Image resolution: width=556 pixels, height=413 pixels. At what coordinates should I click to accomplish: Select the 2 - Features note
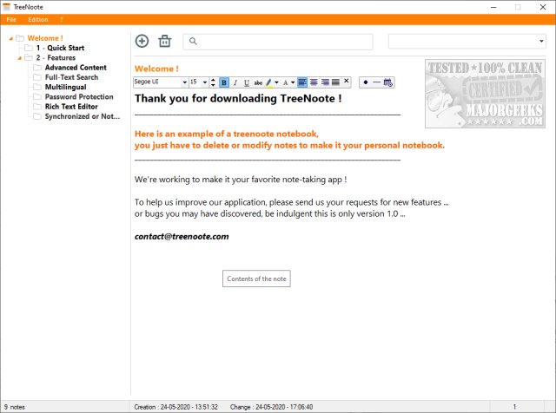pos(56,58)
